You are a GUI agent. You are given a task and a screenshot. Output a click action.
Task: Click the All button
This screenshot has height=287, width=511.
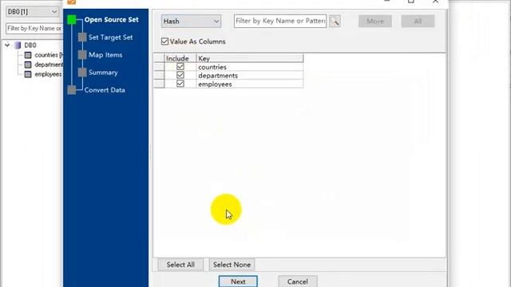coord(418,22)
